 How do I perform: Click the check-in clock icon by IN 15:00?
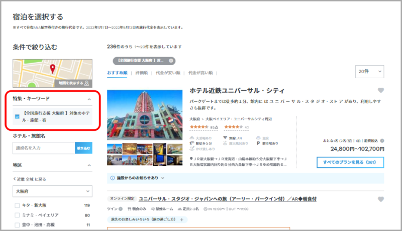pos(206,209)
